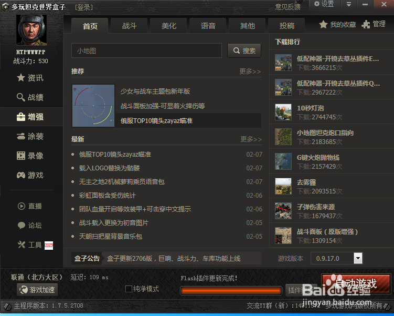Open 我的收藏 star favorites

[x=337, y=25]
